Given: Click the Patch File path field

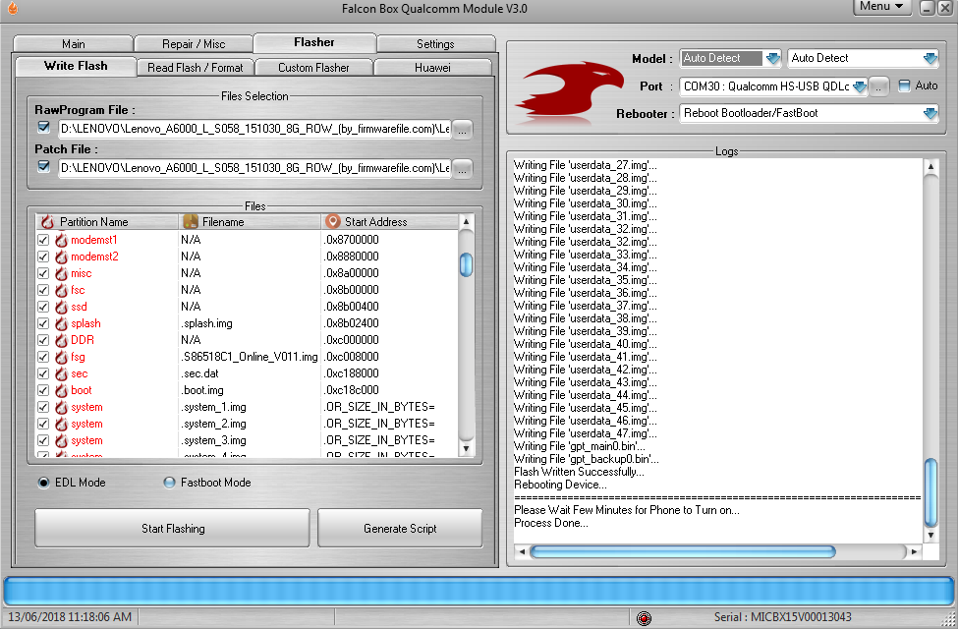Looking at the screenshot, I should pyautogui.click(x=254, y=168).
